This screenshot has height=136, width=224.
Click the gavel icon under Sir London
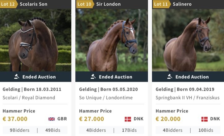tap(93, 77)
